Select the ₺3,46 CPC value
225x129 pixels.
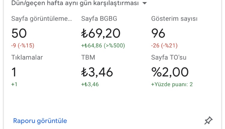(x=97, y=72)
